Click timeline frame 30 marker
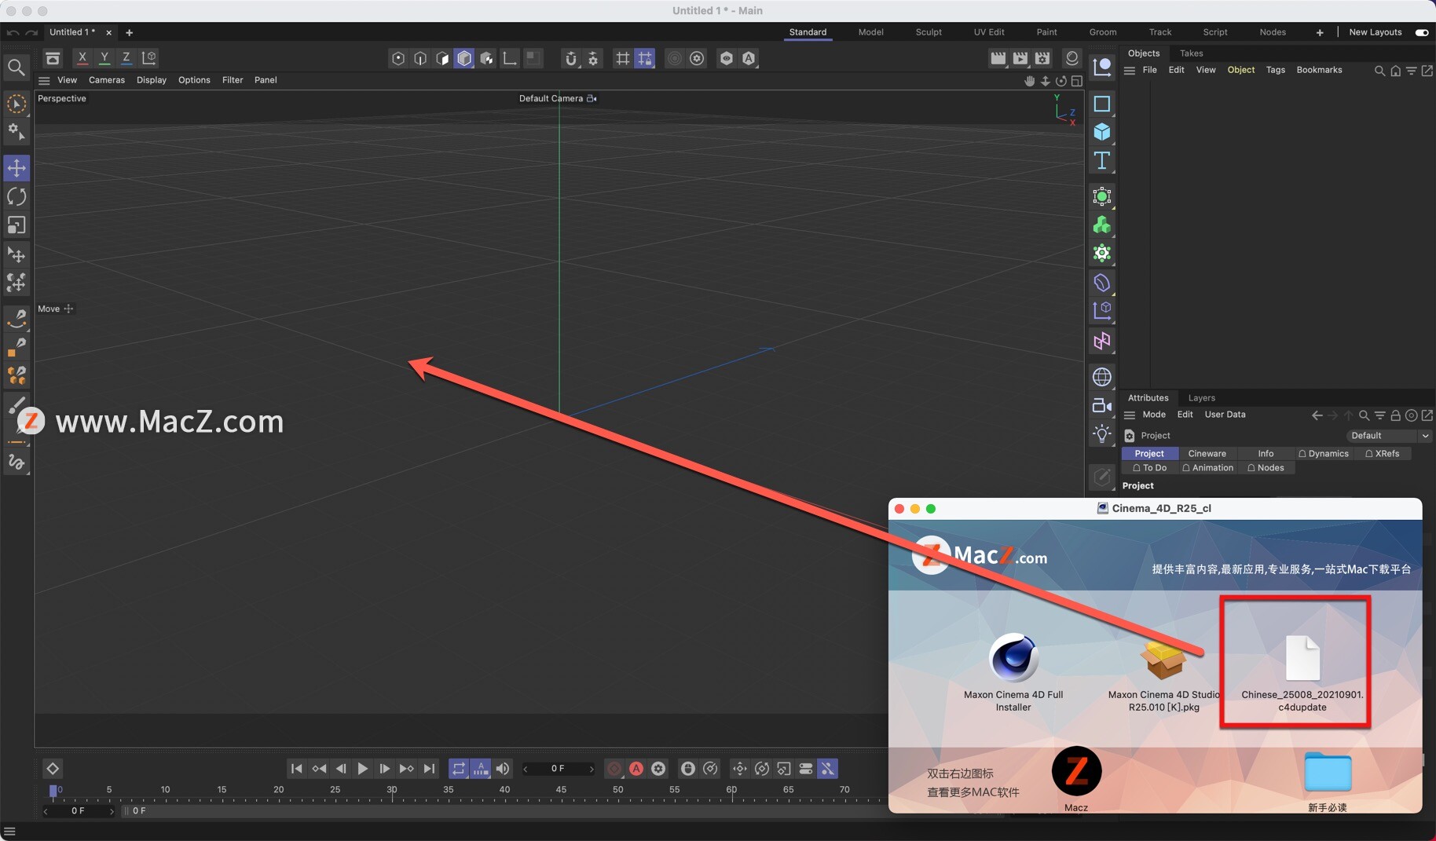1436x841 pixels. [392, 790]
